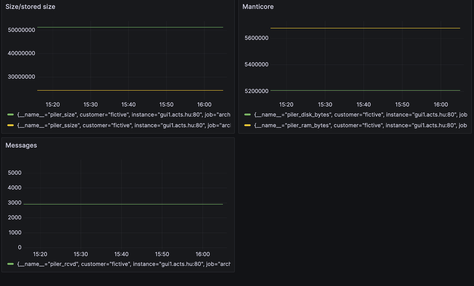The image size is (474, 286).
Task: Open the Size/stored size panel title menu
Action: [x=30, y=7]
